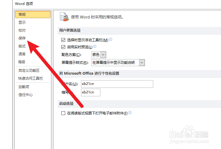The width and height of the screenshot is (221, 149).
Task: Expand the 屏幕提示样式 dropdown
Action: click(x=142, y=63)
